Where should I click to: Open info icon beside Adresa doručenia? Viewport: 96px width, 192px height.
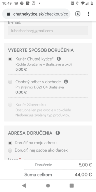click(x=58, y=133)
